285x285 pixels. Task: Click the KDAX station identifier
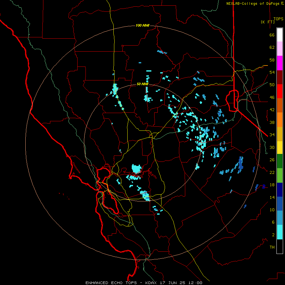152,283
